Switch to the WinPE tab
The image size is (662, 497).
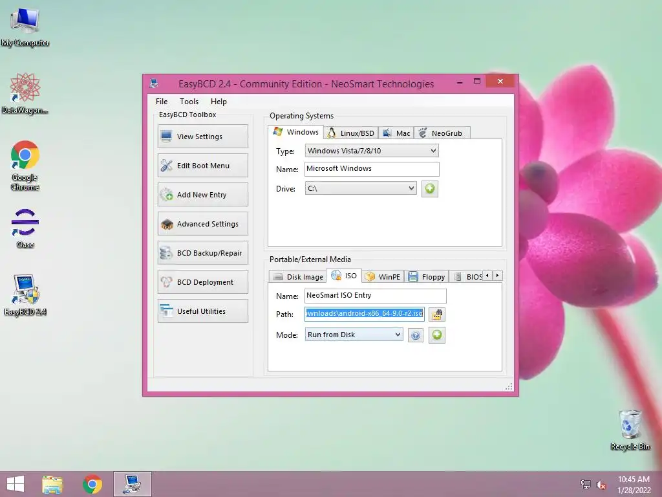pyautogui.click(x=383, y=277)
